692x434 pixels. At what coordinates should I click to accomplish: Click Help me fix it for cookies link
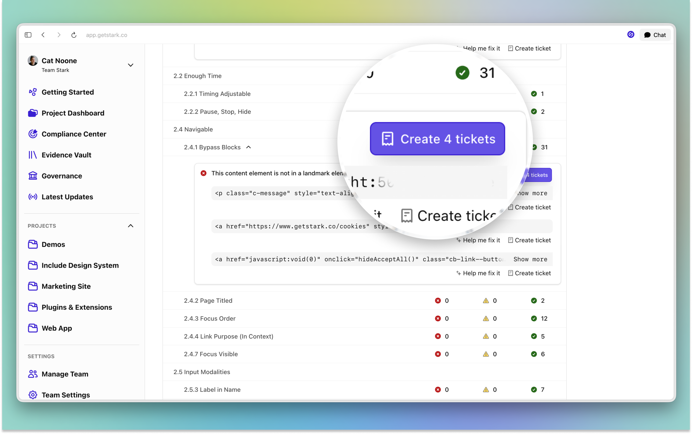(478, 240)
